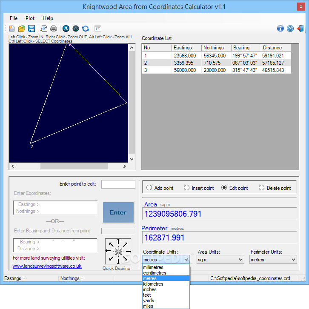The image size is (309, 309).
Task: Close the Knightwood calculator window
Action: tap(301, 7)
